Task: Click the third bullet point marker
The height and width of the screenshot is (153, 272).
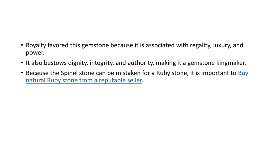Action: click(22, 73)
